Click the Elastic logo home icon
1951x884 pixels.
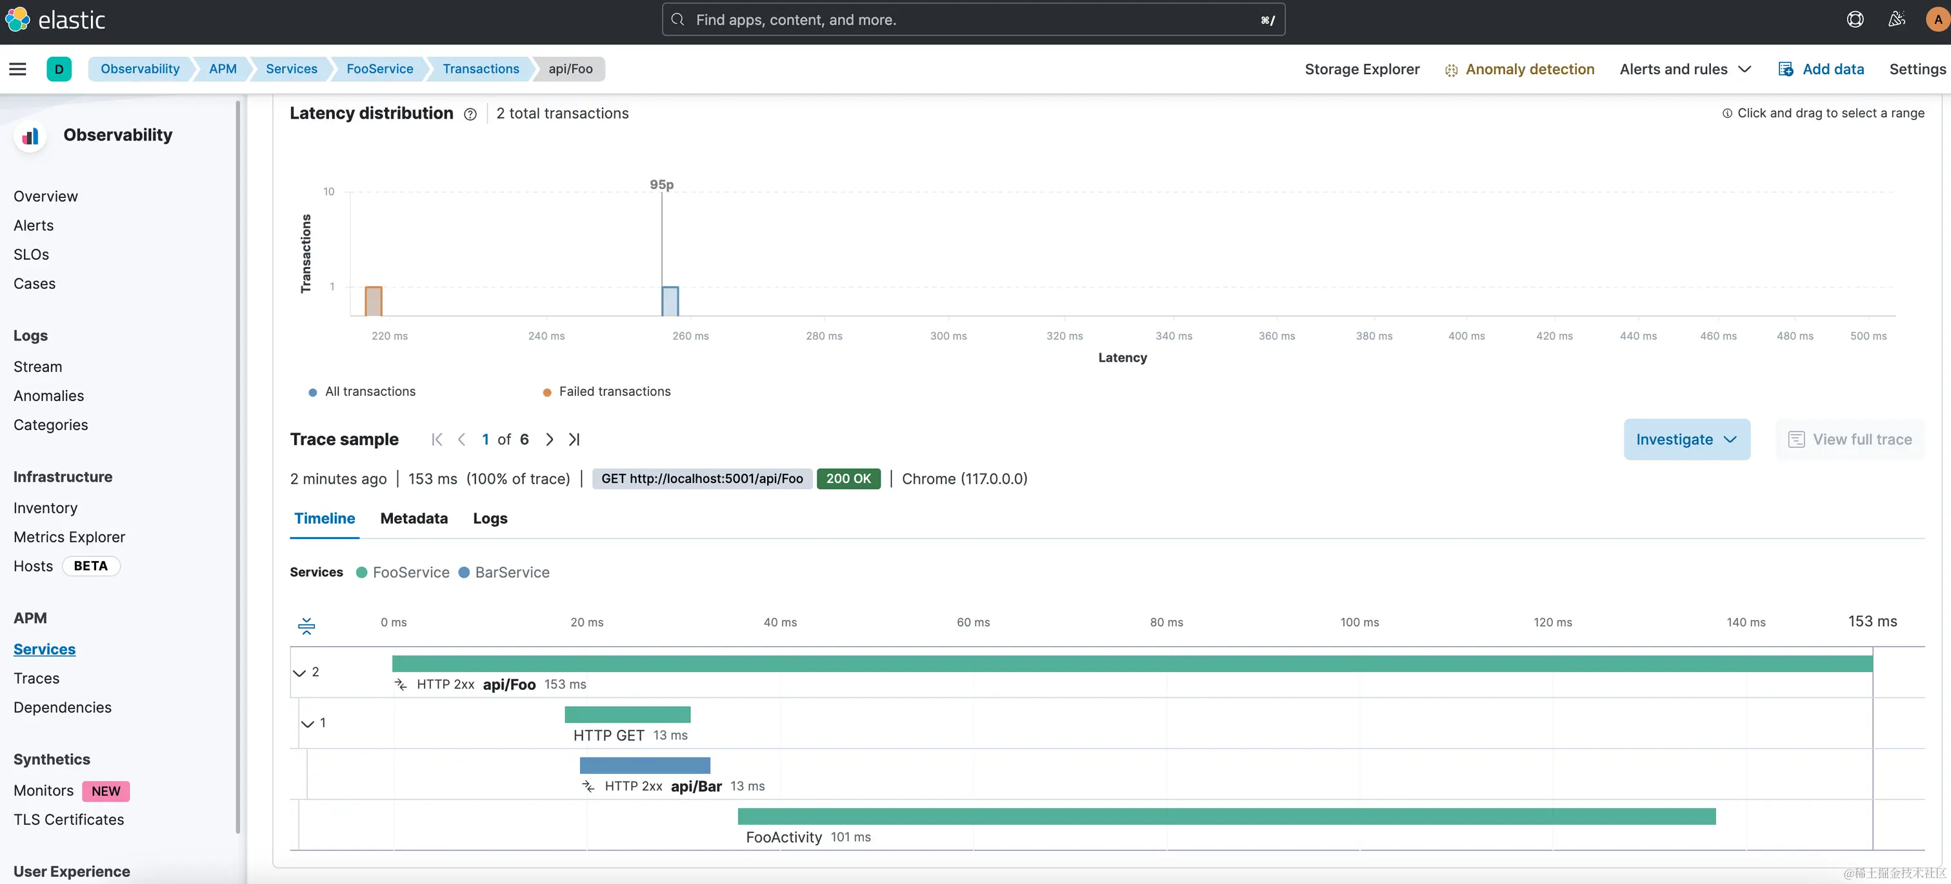point(17,20)
